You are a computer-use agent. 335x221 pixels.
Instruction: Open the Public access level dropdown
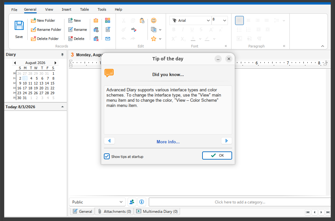pos(121,202)
